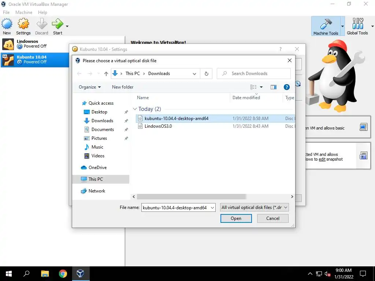Close the optical disk file dialog
This screenshot has height=281, width=375.
[290, 60]
